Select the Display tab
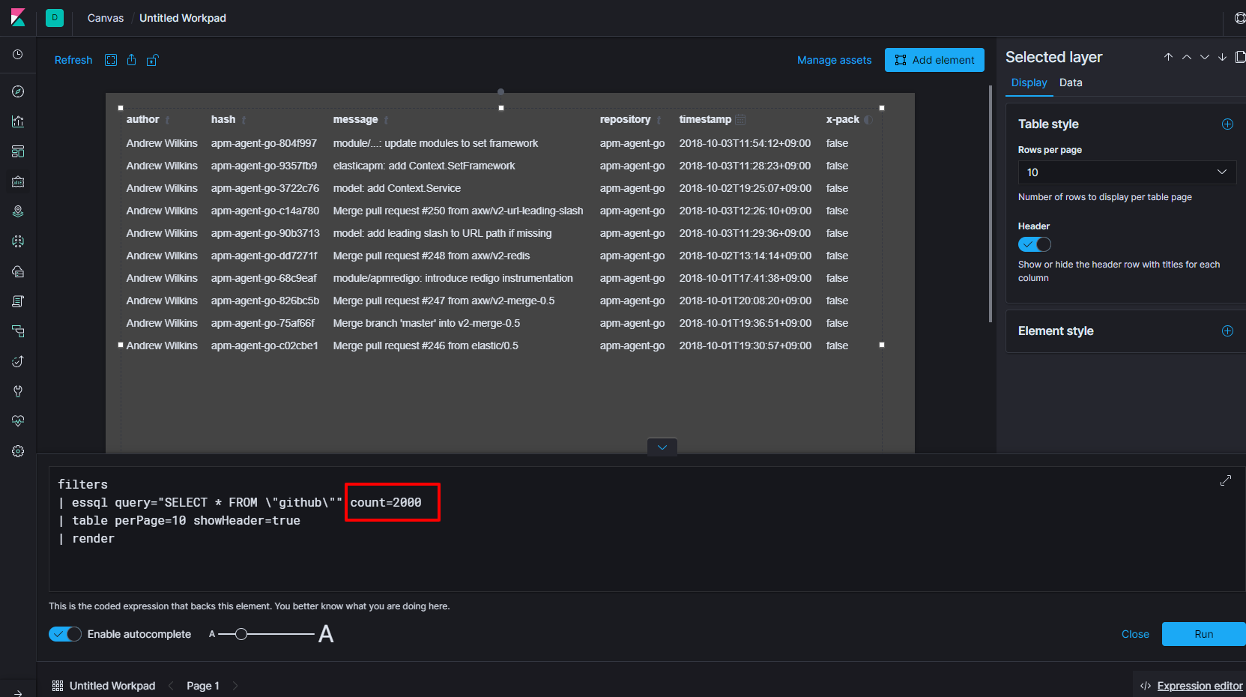The width and height of the screenshot is (1246, 697). point(1029,82)
